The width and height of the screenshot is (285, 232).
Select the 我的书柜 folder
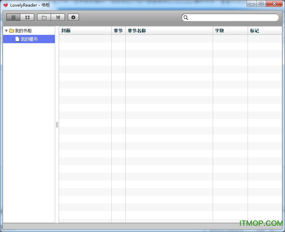point(23,31)
